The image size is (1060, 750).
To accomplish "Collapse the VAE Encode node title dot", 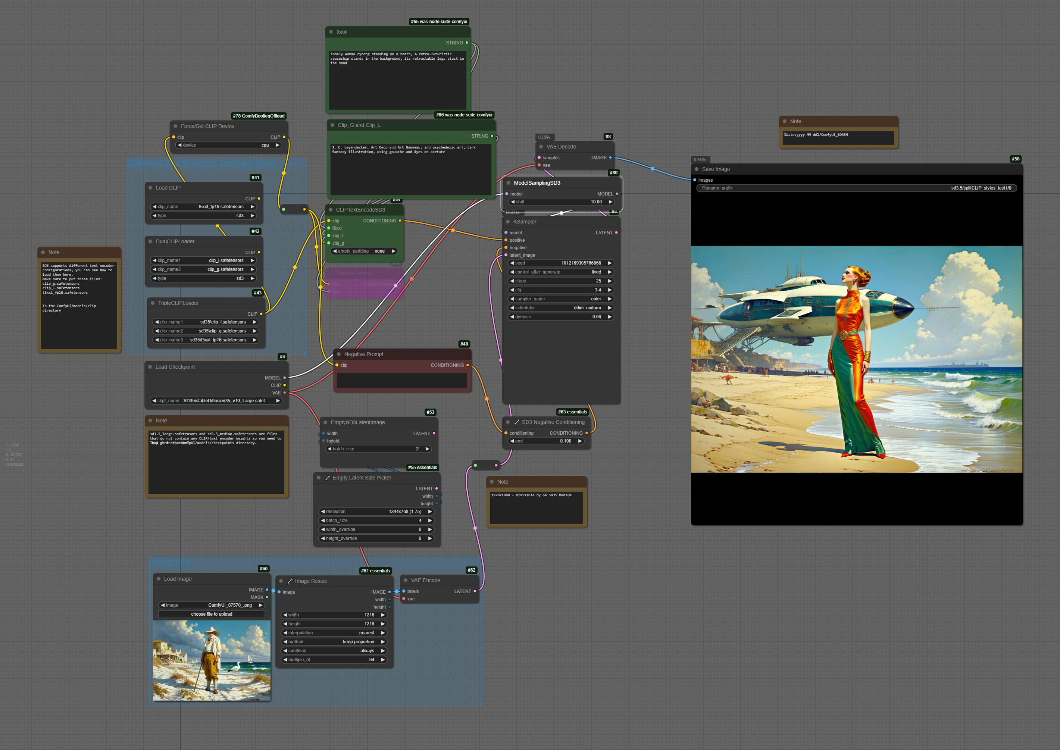I will [x=406, y=581].
